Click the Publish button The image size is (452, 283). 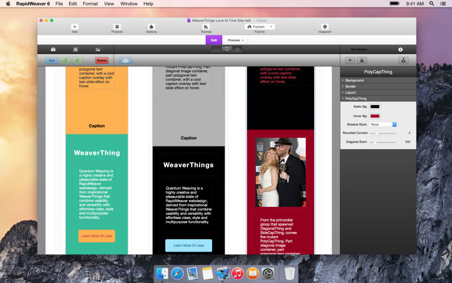tap(256, 26)
